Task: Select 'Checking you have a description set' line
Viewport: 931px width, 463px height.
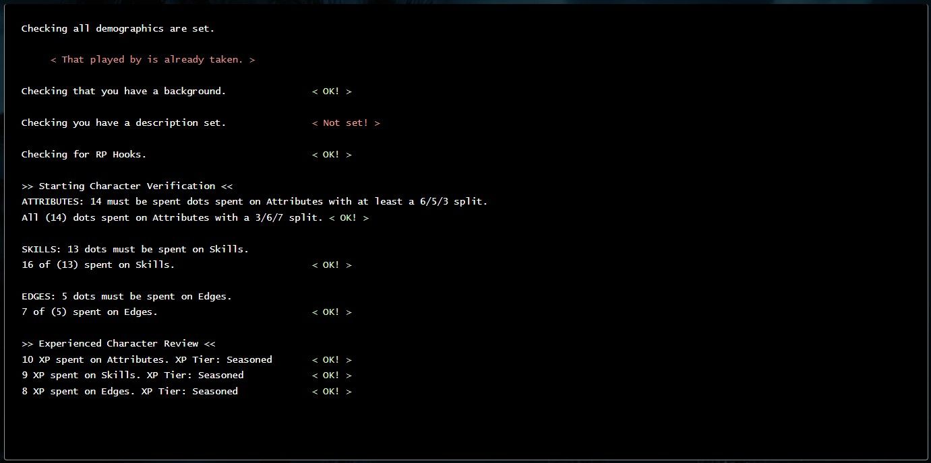Action: 123,123
